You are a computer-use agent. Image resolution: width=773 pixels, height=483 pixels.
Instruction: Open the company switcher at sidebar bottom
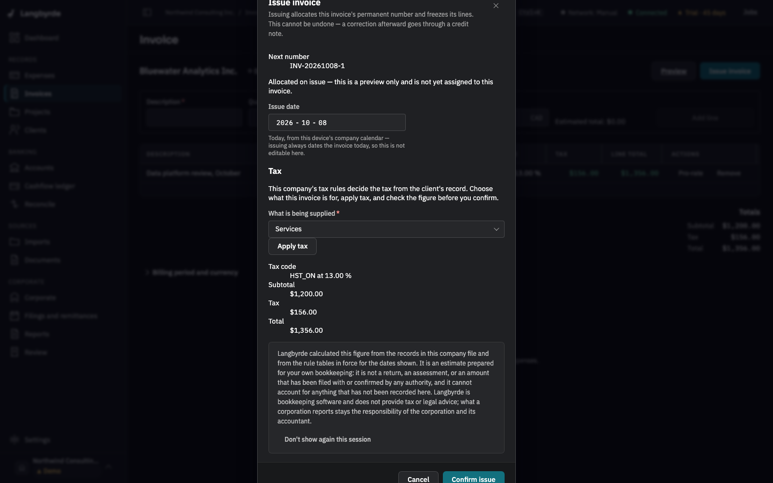click(x=63, y=466)
